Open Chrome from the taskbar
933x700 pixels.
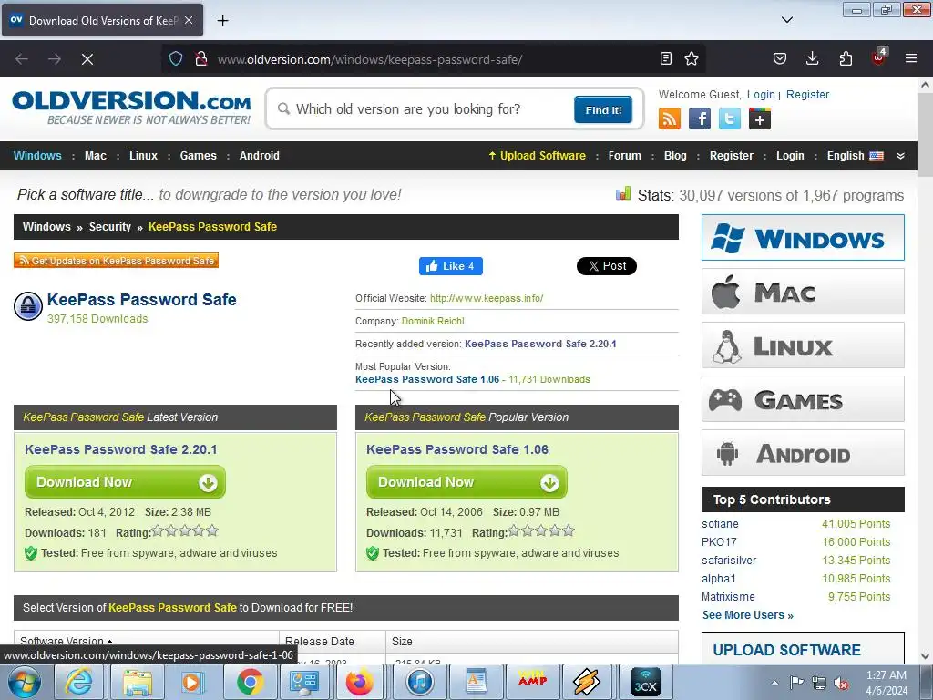pos(250,682)
